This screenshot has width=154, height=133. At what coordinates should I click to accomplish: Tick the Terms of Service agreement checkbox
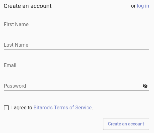tap(6, 108)
